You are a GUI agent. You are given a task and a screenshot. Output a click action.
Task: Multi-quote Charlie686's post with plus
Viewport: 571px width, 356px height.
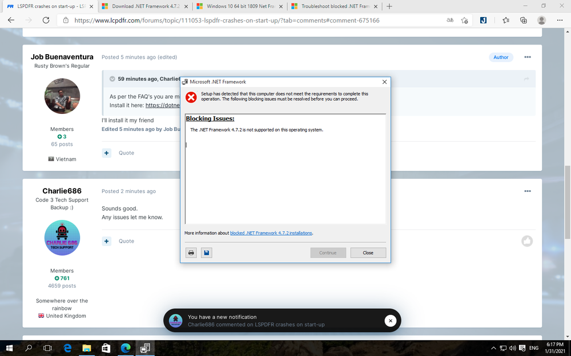coord(106,241)
